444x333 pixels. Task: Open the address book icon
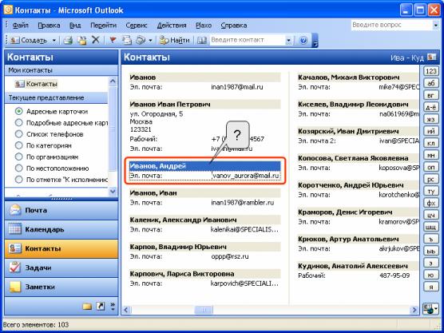click(x=202, y=40)
